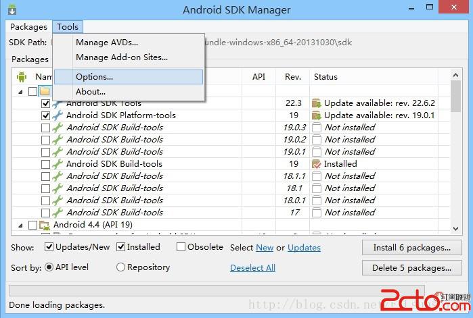This screenshot has height=318, width=473.
Task: Close the open Tools menu
Action: coord(68,27)
